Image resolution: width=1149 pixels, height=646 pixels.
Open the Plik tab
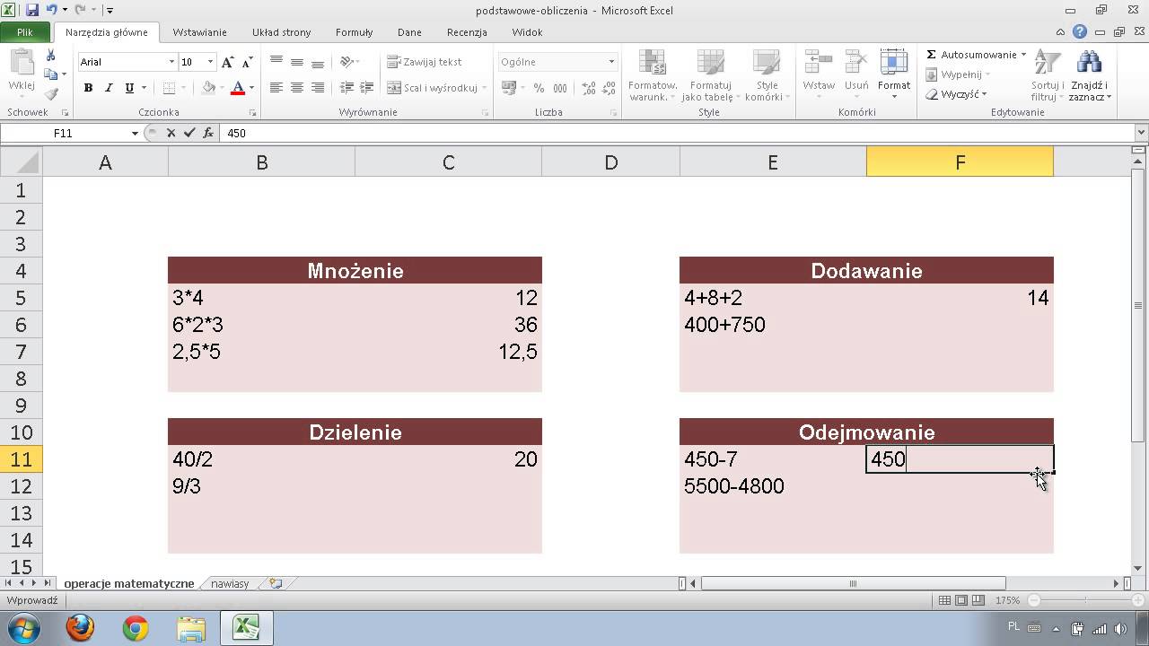tap(25, 31)
